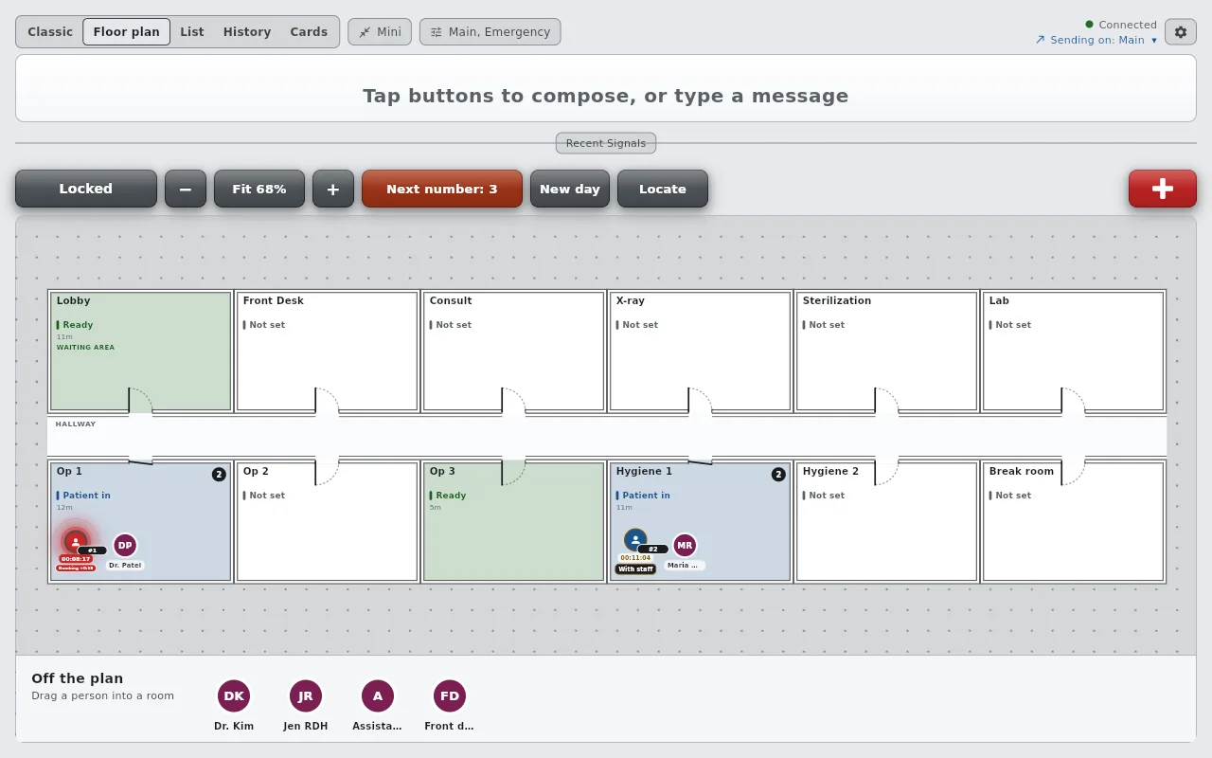Click the Connected status indicator
Image resolution: width=1212 pixels, height=758 pixels.
1121,25
